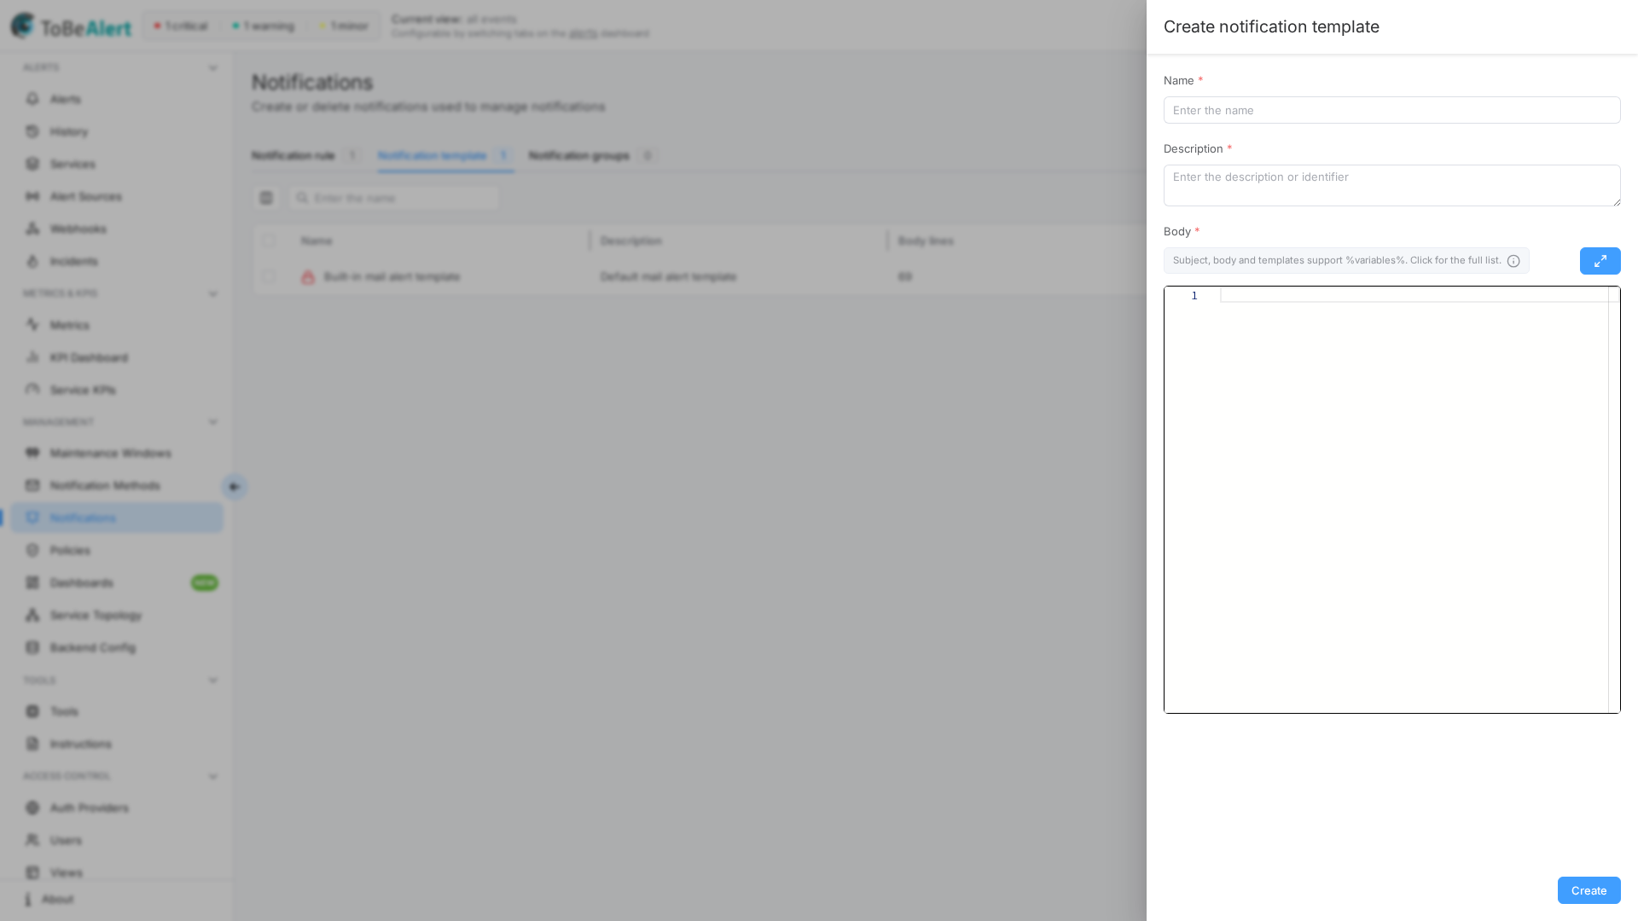Filter by 1 critical alerts badge
Screen dimensions: 1638x921
point(181,26)
